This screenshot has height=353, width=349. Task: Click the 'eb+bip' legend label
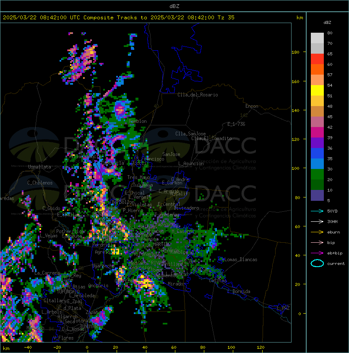coord(335,253)
